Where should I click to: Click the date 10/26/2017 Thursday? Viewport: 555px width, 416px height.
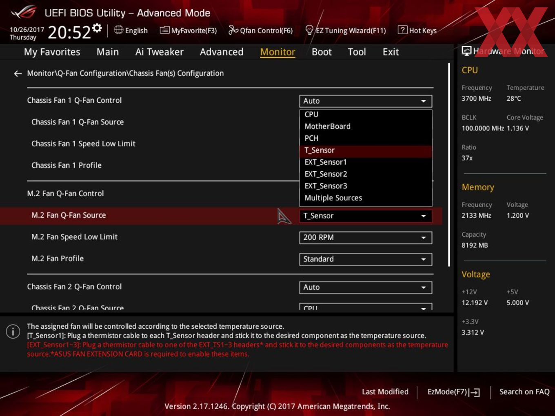tap(27, 33)
